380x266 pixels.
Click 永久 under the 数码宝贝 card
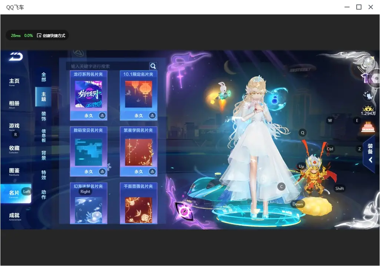coord(89,171)
